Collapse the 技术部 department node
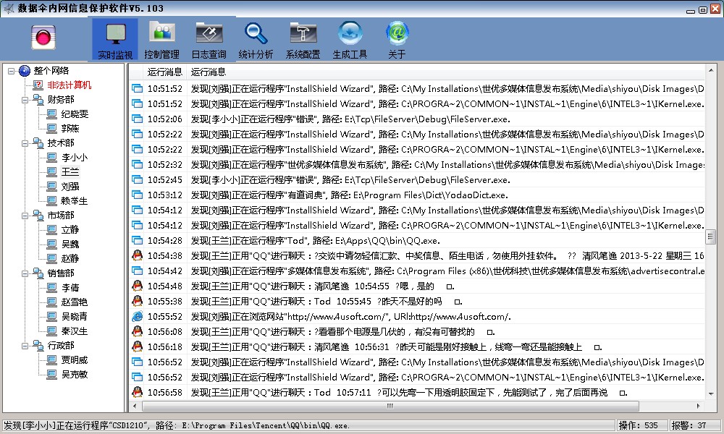724x434 pixels. point(25,143)
